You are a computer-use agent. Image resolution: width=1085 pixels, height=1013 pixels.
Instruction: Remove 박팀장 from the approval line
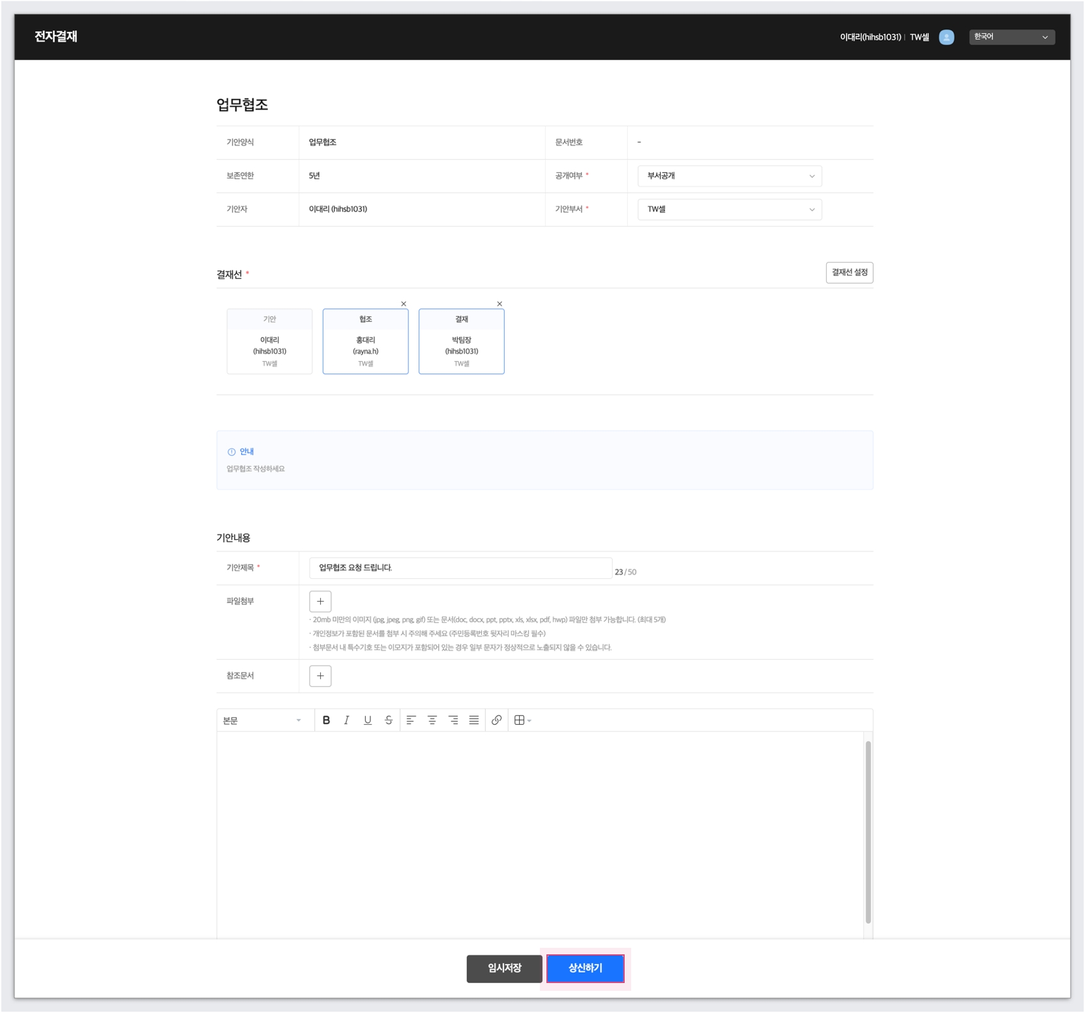(499, 304)
